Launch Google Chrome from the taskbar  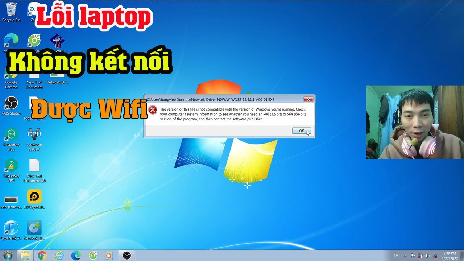click(42, 256)
